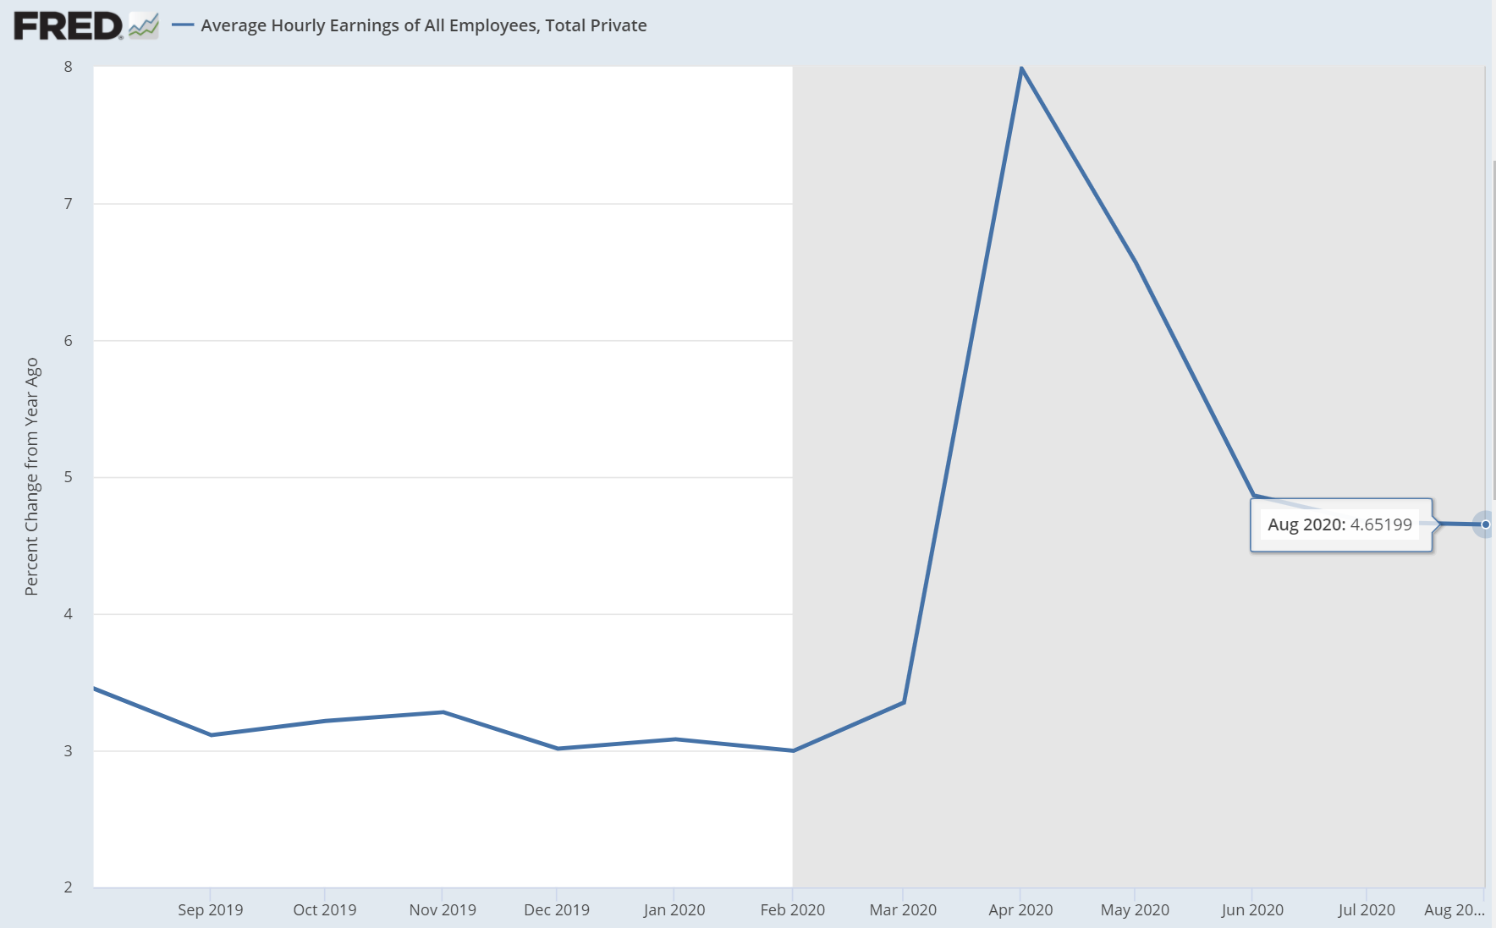1496x928 pixels.
Task: Click the Apr 2020 axis label
Action: pyautogui.click(x=1020, y=909)
